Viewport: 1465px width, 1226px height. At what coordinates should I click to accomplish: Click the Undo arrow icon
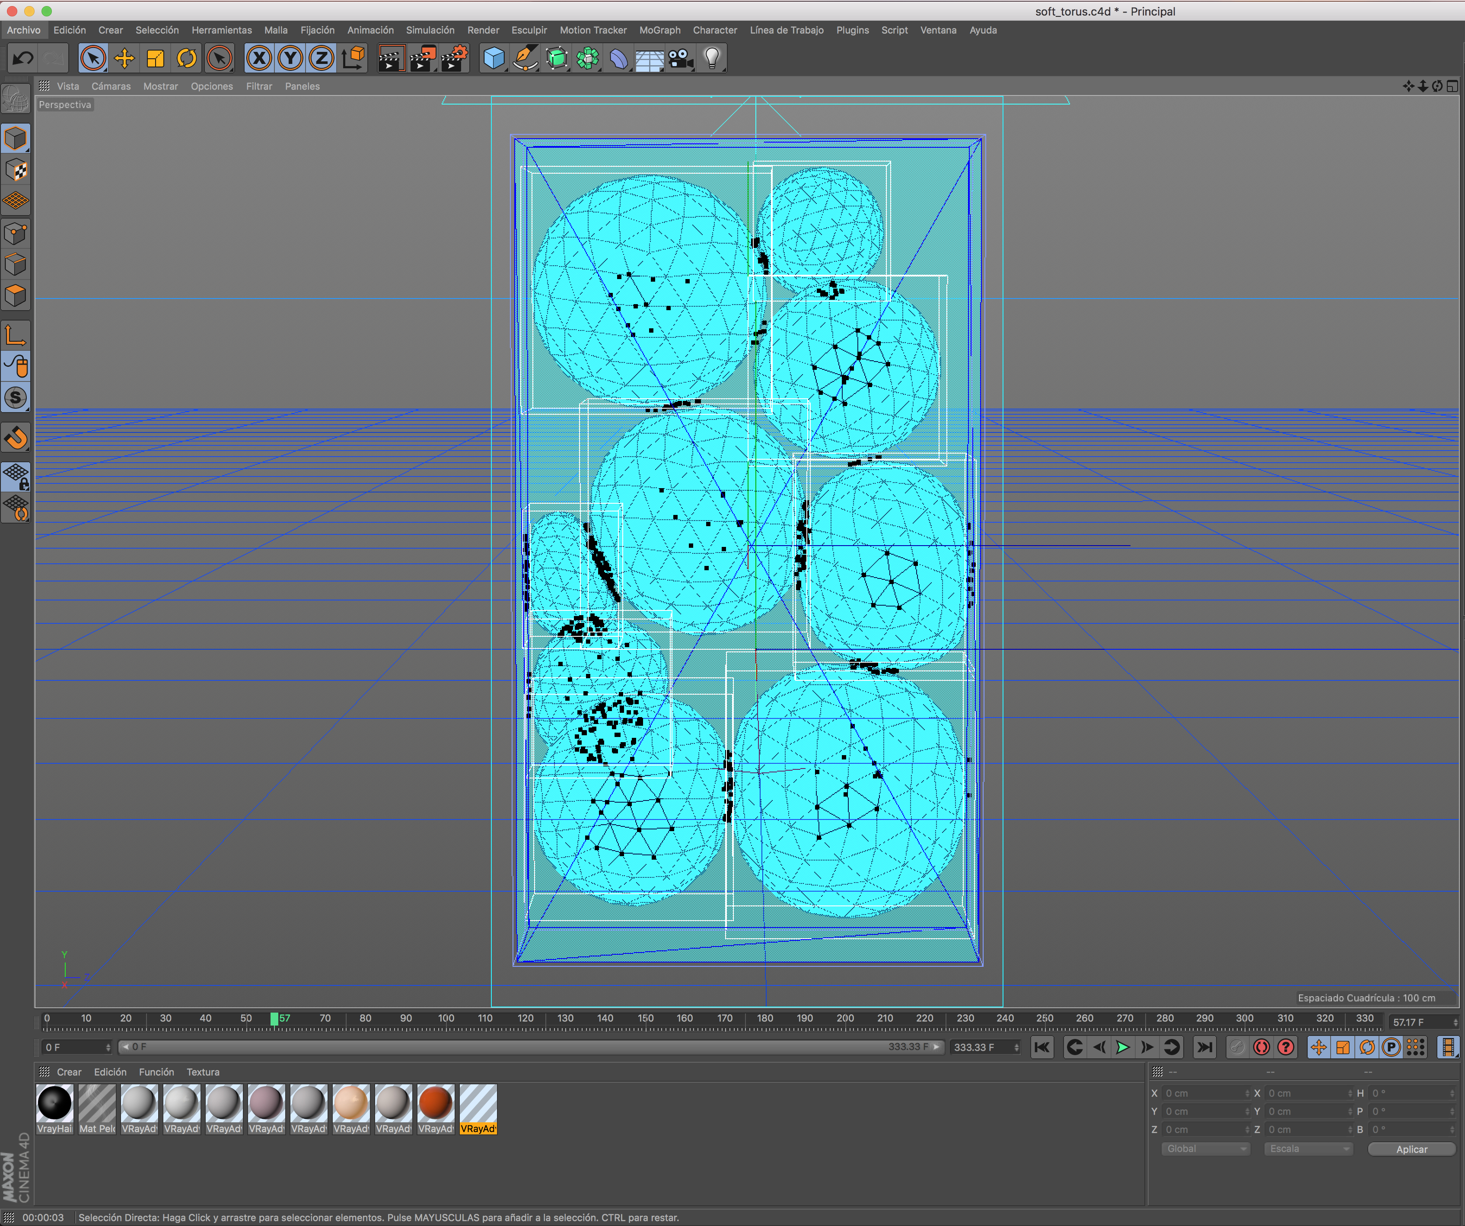pyautogui.click(x=23, y=59)
